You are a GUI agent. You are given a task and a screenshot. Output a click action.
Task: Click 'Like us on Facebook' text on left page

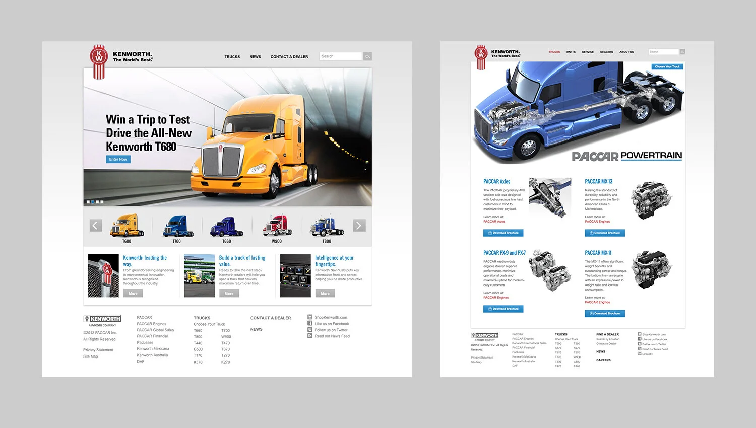[332, 324]
